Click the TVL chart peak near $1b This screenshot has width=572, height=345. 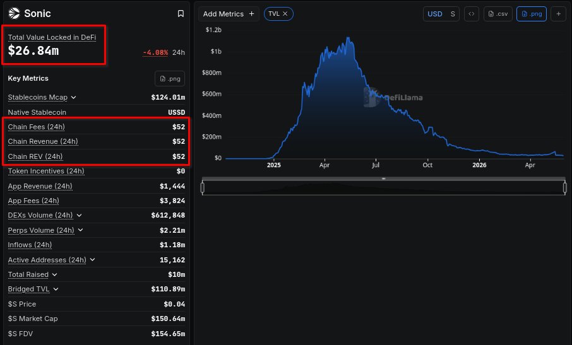pyautogui.click(x=349, y=38)
